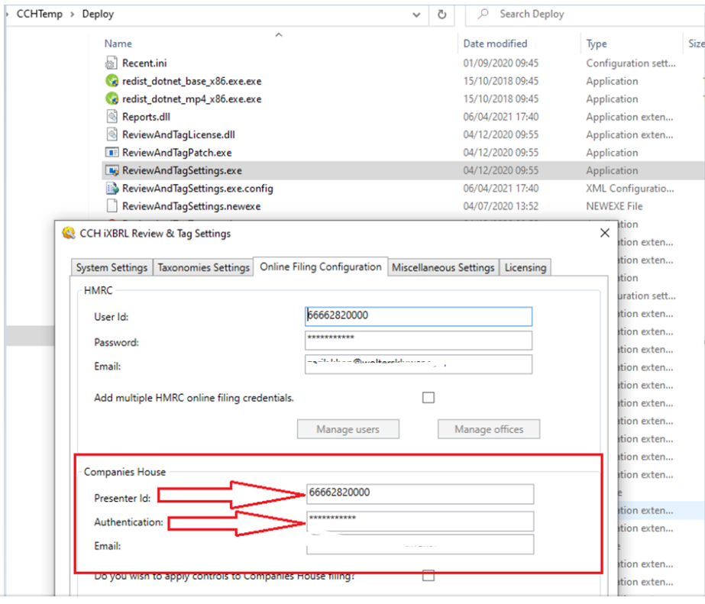
Task: Click the refresh icon beside the address bar
Action: pos(442,14)
